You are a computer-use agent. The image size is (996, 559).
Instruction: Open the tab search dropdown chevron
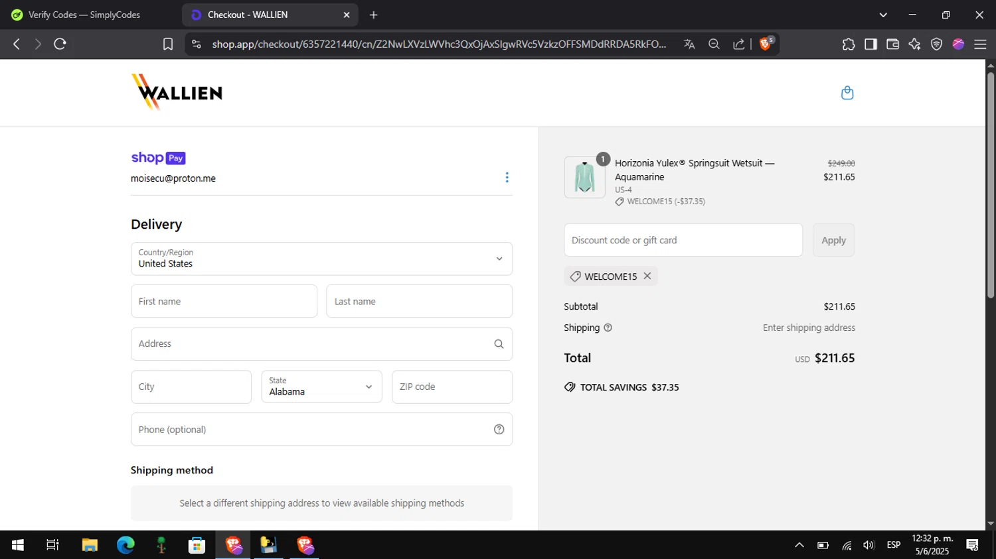(x=882, y=15)
